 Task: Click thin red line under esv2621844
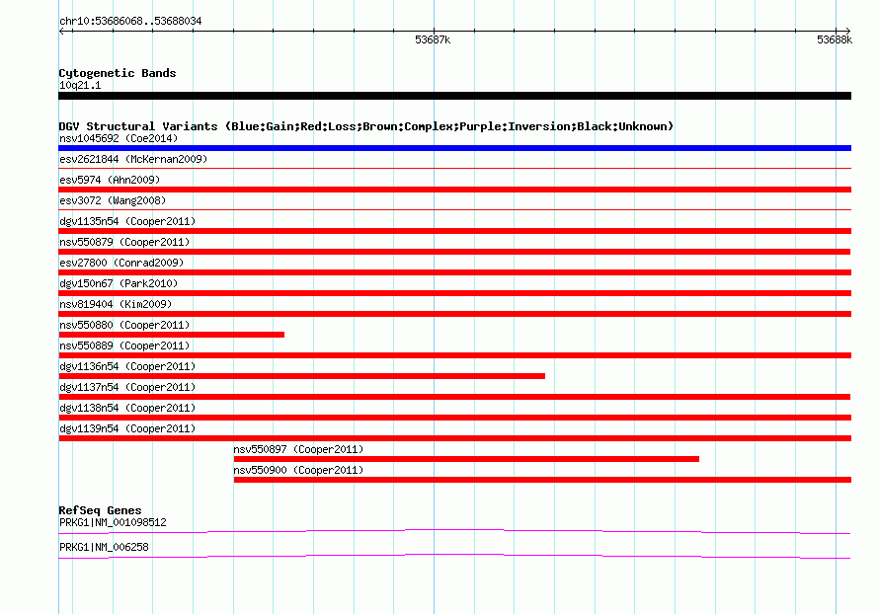click(x=454, y=168)
